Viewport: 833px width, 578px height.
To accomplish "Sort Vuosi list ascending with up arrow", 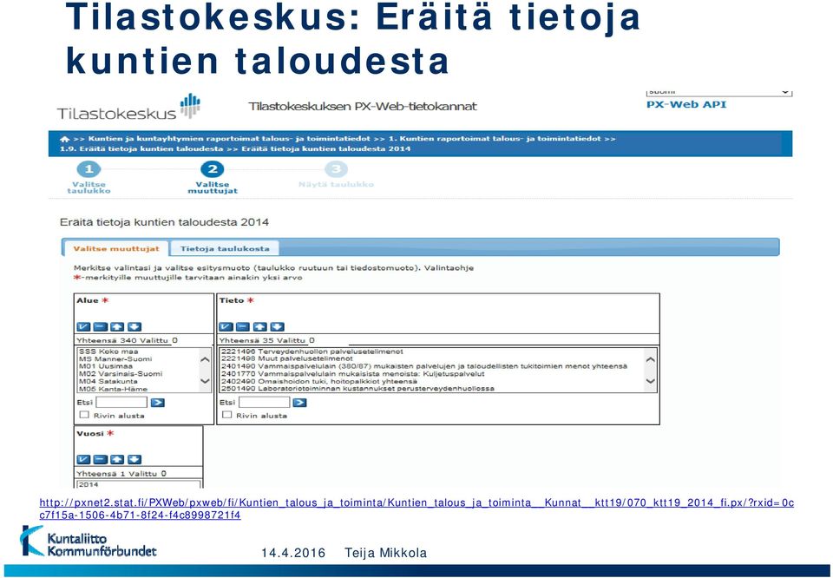I will pyautogui.click(x=117, y=459).
